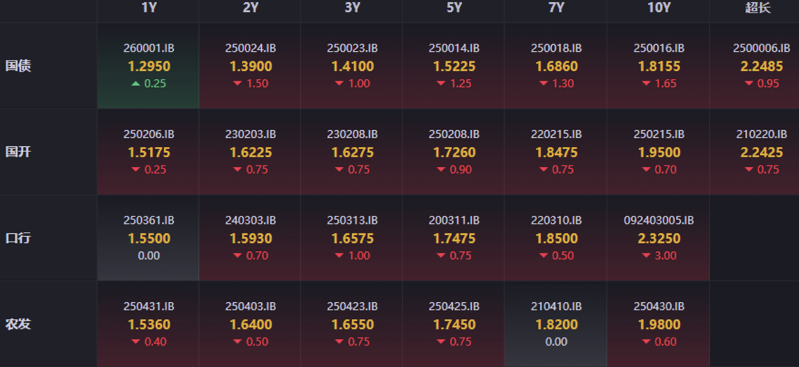Click the 超长 column header
This screenshot has width=799, height=367.
pos(758,8)
